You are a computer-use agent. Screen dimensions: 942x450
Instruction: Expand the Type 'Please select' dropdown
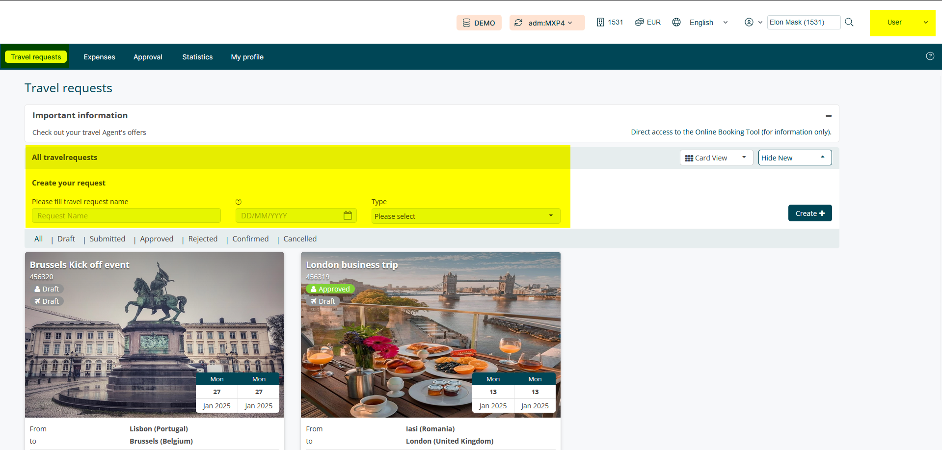tap(465, 216)
